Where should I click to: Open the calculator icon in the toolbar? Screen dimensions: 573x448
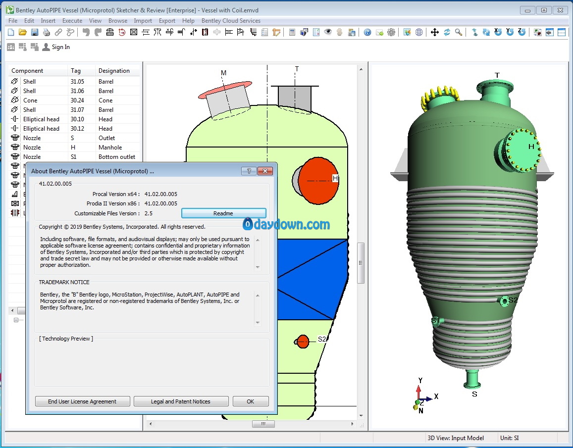click(292, 33)
